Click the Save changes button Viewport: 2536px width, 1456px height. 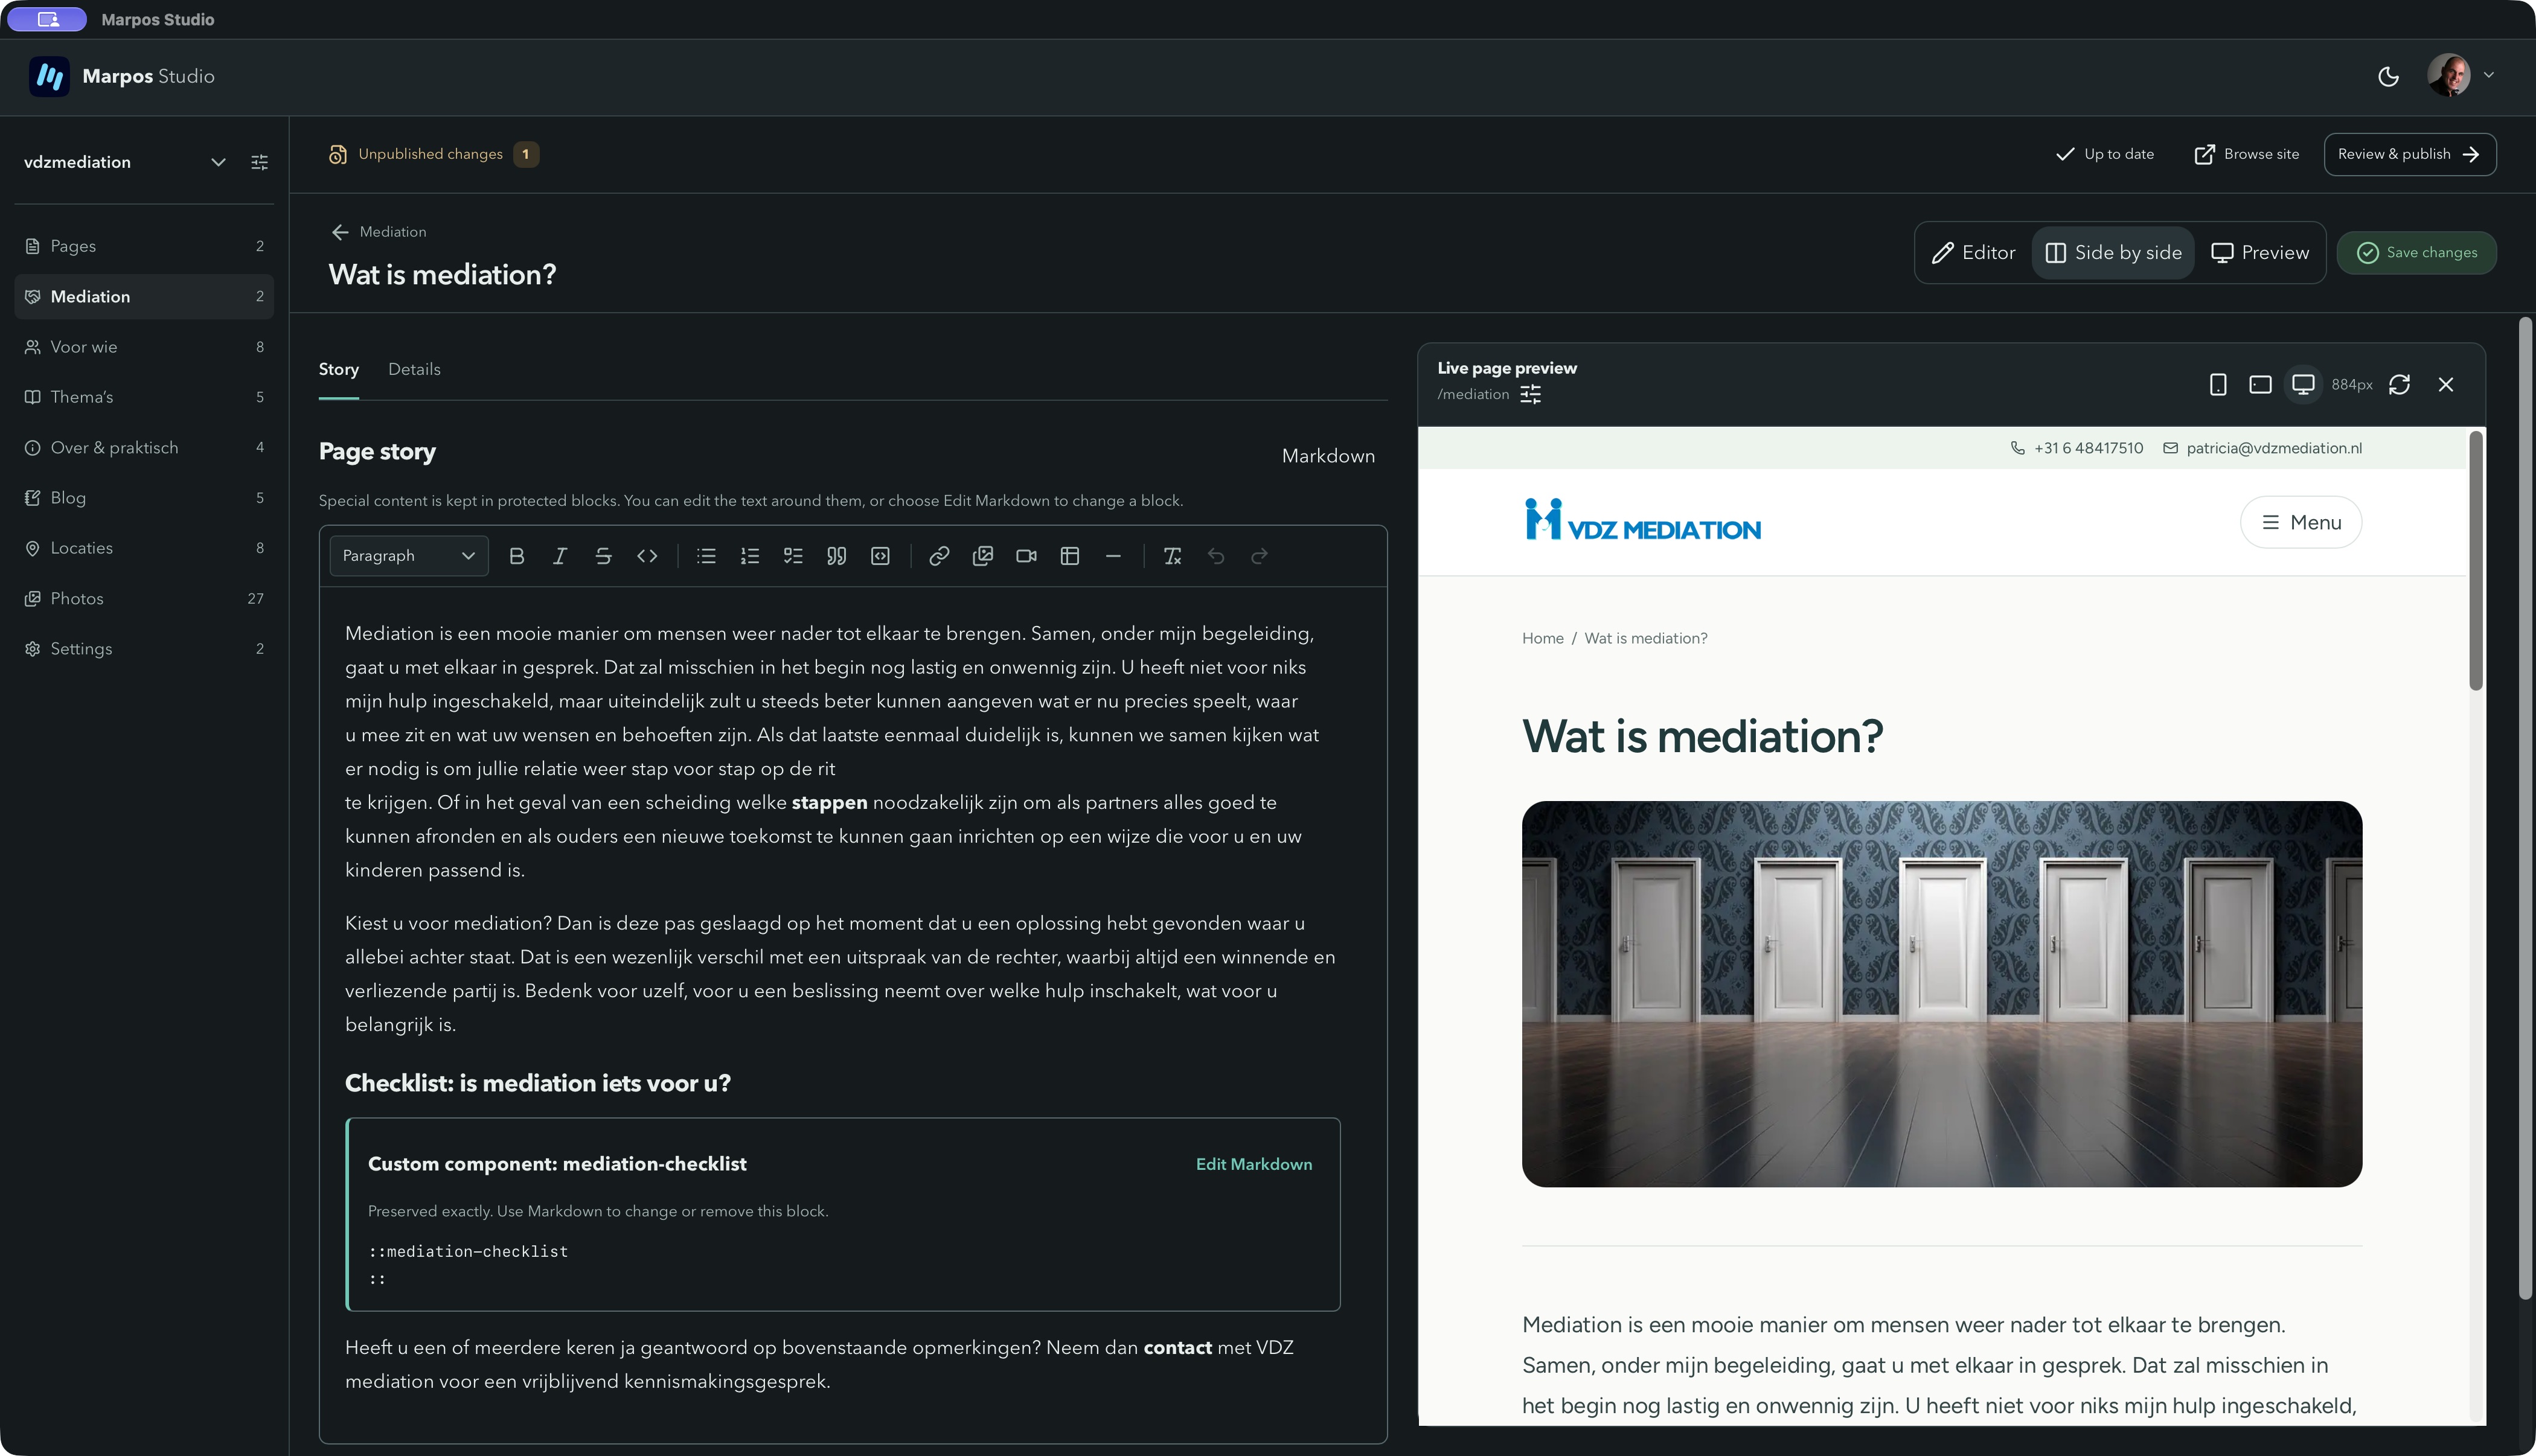2416,253
